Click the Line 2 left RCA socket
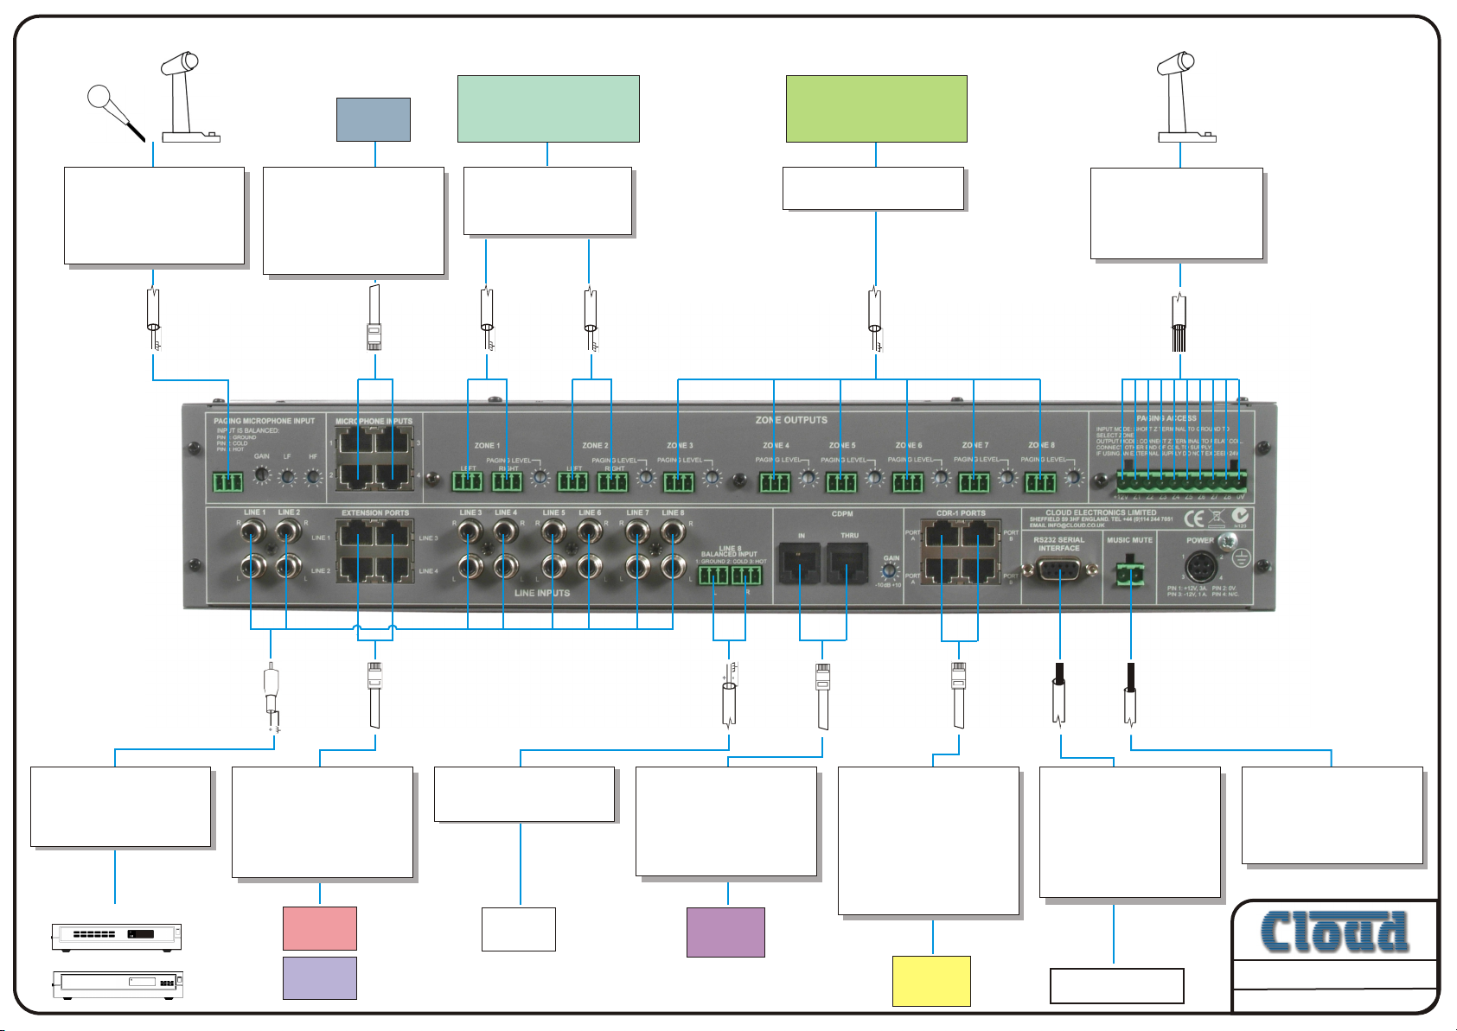 tap(287, 568)
